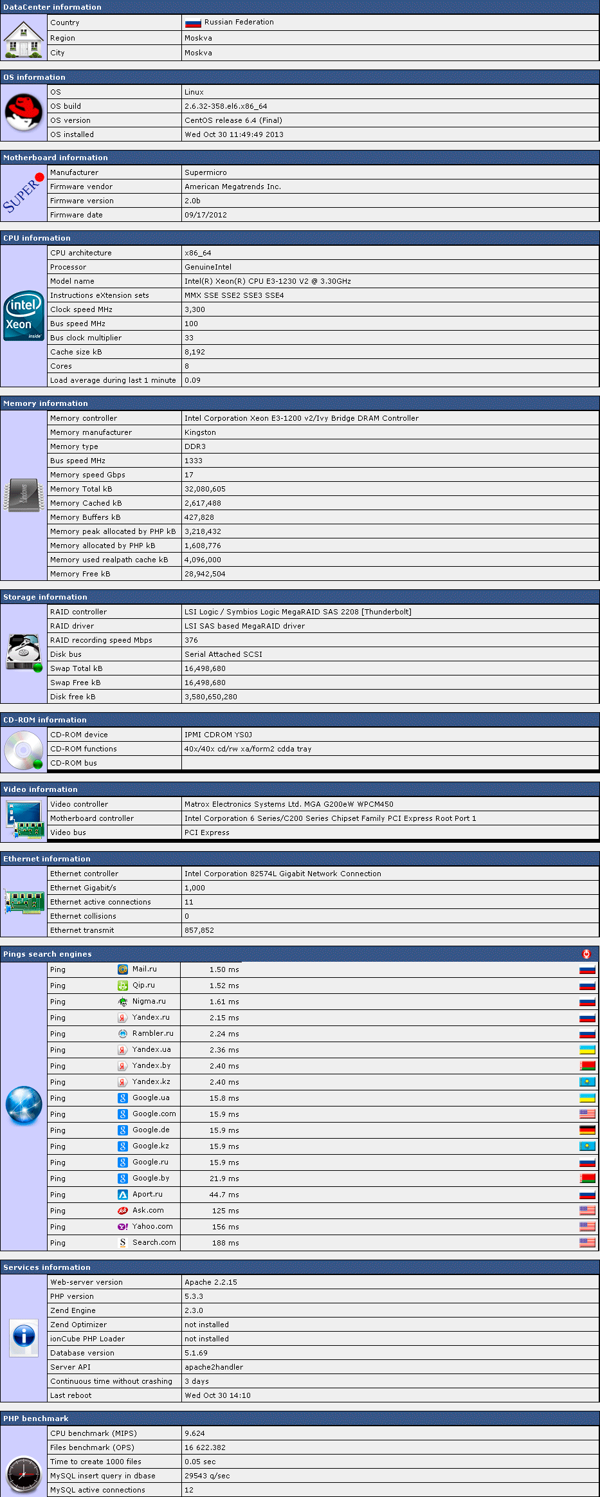
Task: Click the Kazakhstan flag in Yandex.kz row
Action: pos(587,1082)
